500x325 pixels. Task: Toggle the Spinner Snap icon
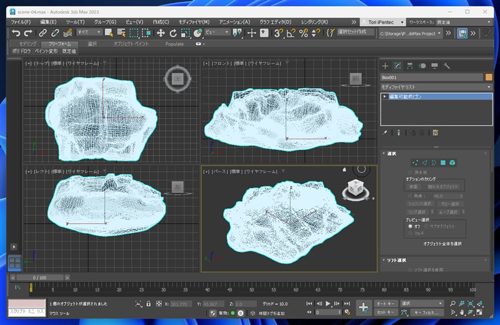coord(316,33)
